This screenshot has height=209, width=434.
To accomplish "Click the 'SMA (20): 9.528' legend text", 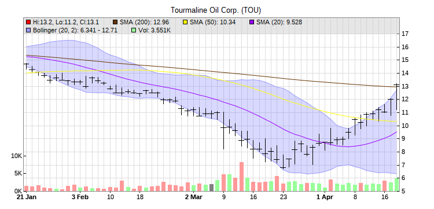I will click(279, 22).
